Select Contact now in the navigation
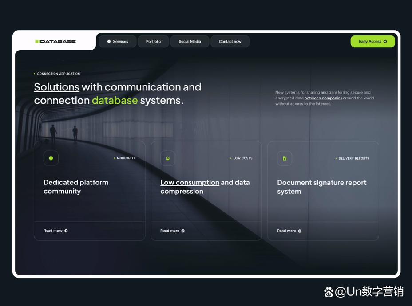 coord(230,41)
